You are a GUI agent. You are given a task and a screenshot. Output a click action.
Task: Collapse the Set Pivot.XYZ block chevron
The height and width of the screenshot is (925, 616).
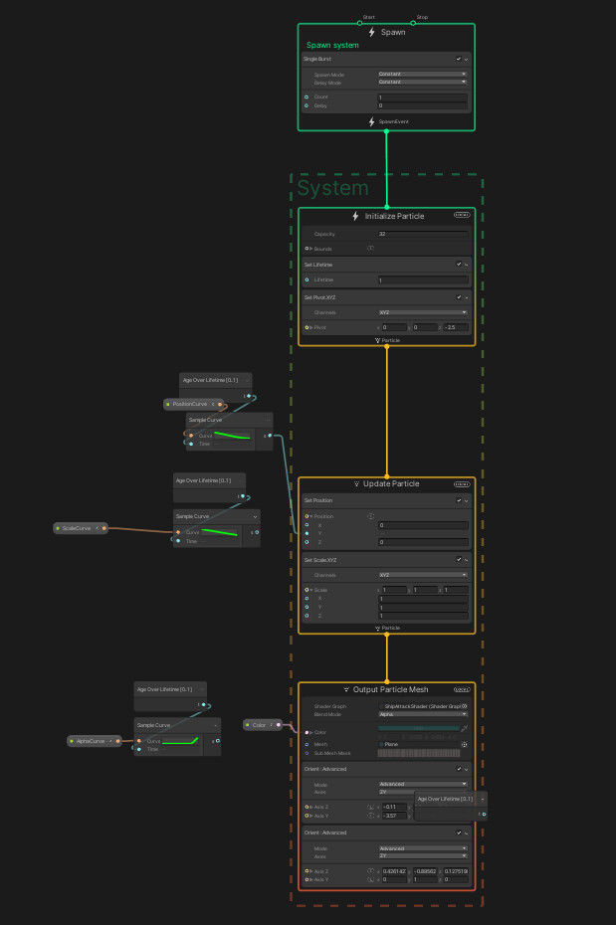click(x=466, y=298)
